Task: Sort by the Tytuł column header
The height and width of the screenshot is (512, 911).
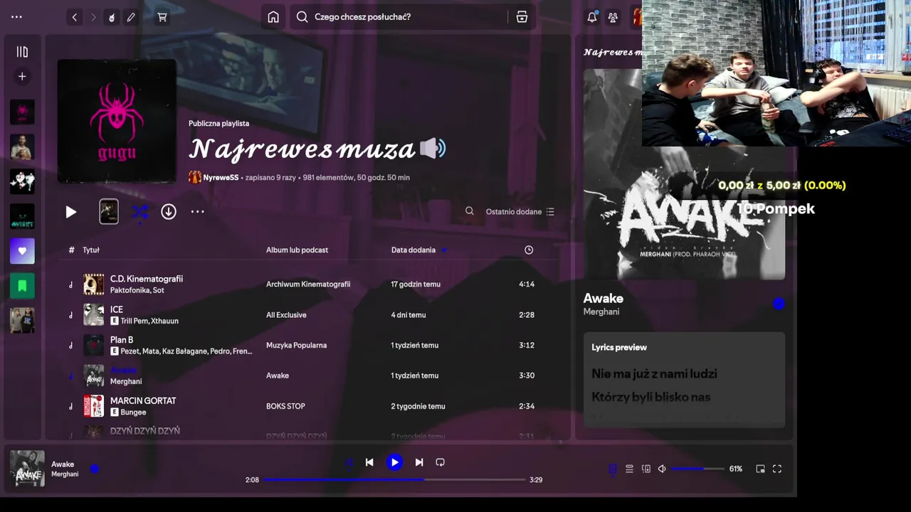Action: coord(90,250)
